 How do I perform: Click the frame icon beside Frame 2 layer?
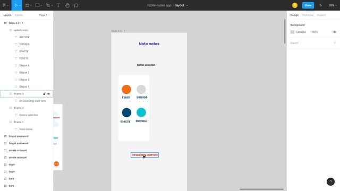[x=11, y=108]
